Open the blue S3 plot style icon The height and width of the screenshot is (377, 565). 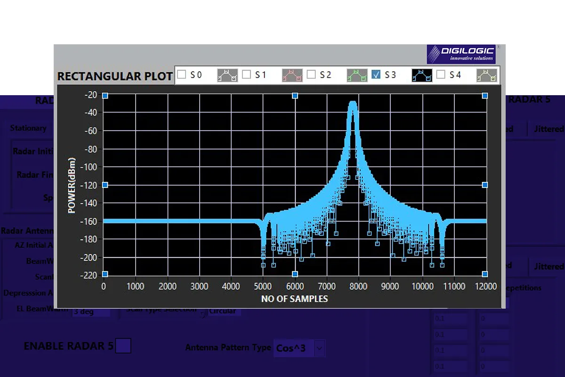tap(422, 75)
